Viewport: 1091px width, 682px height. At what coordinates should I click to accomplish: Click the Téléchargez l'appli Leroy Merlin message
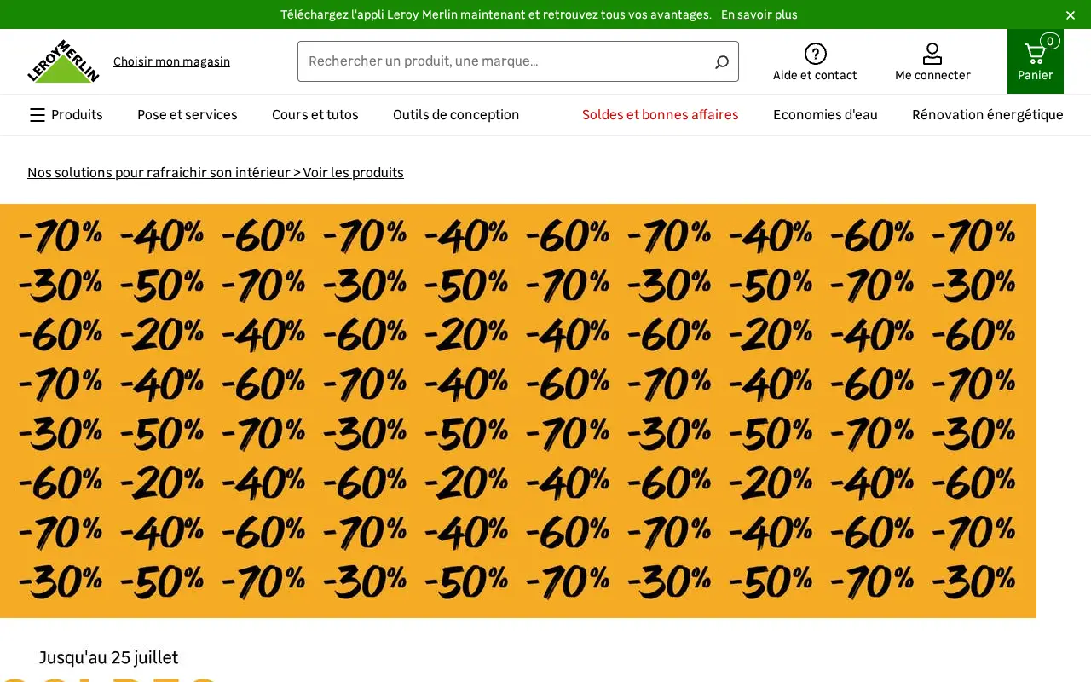coord(496,14)
